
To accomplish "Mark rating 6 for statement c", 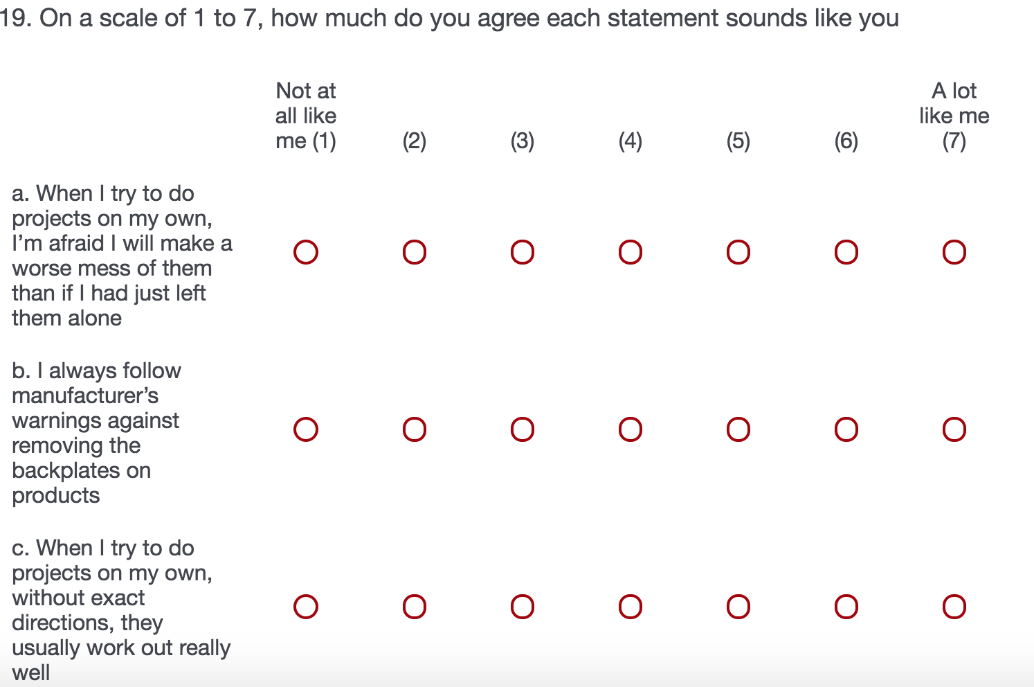I will (846, 607).
